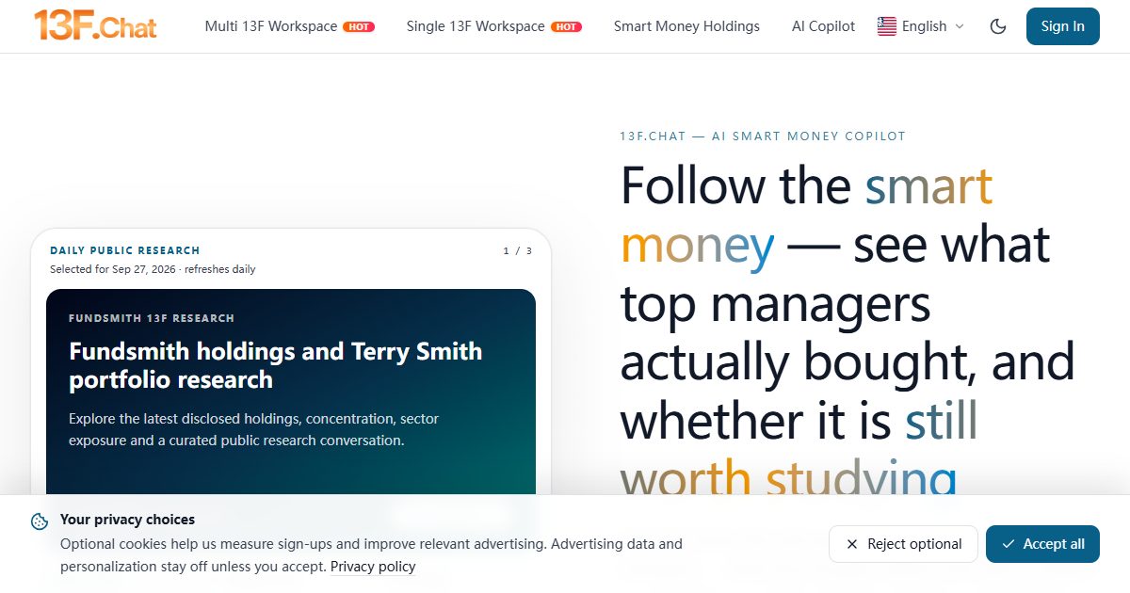This screenshot has width=1130, height=593.
Task: Click the privacy cookie icon
Action: (40, 521)
